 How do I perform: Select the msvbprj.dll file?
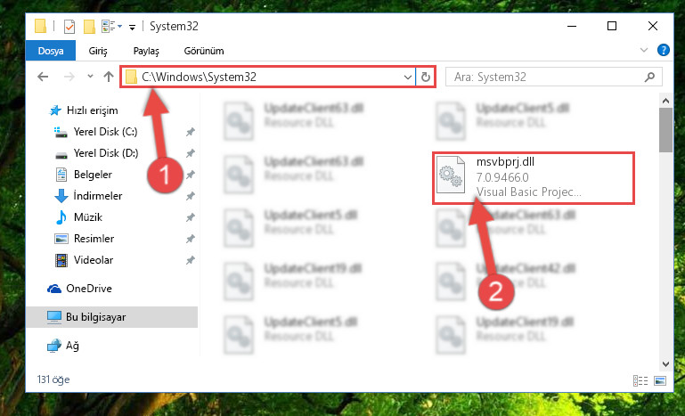coord(533,177)
